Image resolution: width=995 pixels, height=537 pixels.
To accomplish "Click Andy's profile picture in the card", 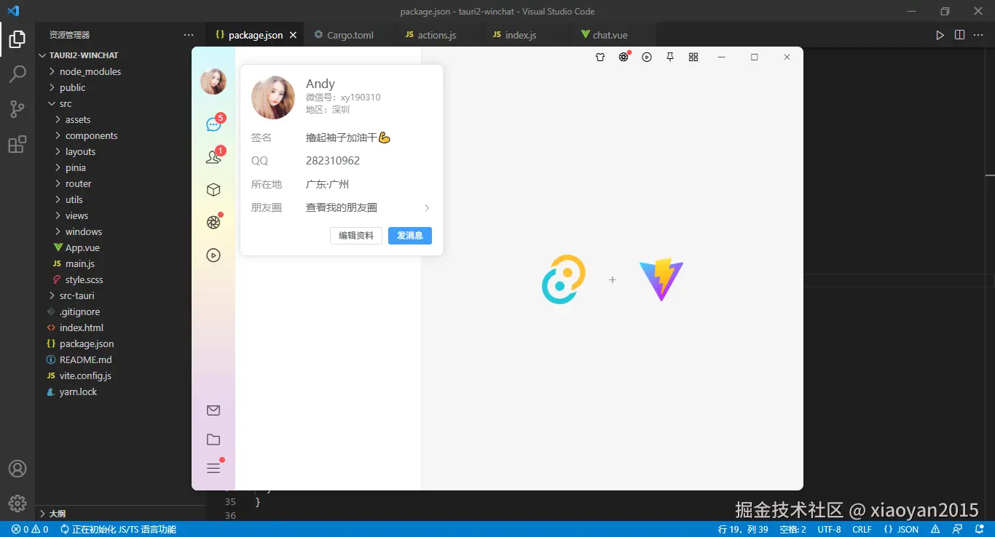I will tap(273, 98).
